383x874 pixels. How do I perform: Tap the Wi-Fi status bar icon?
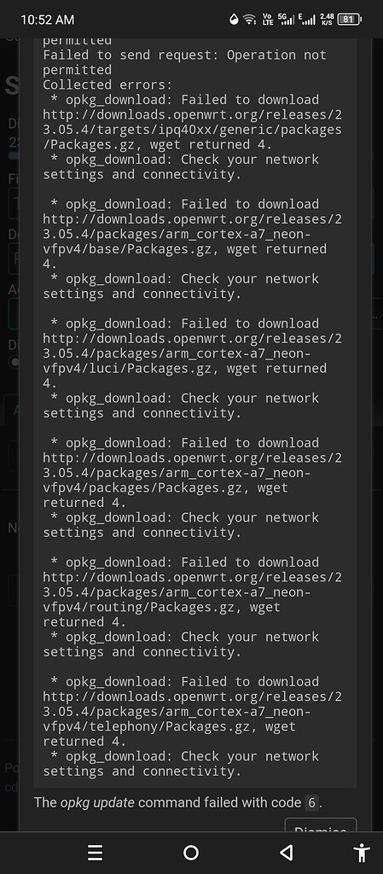click(251, 20)
